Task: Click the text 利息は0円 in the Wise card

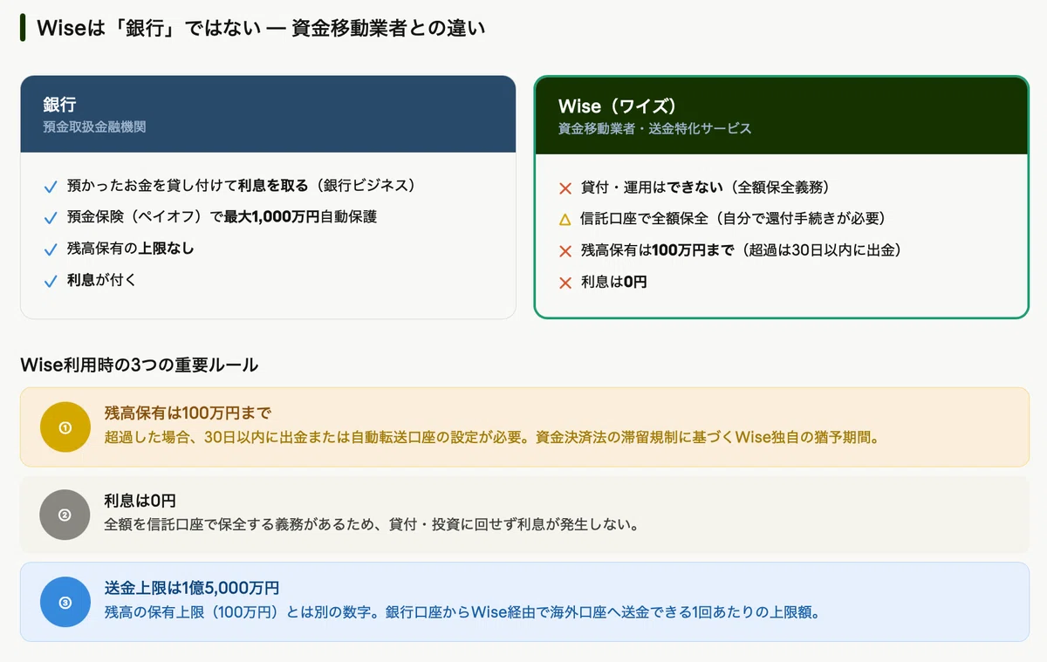Action: 614,282
